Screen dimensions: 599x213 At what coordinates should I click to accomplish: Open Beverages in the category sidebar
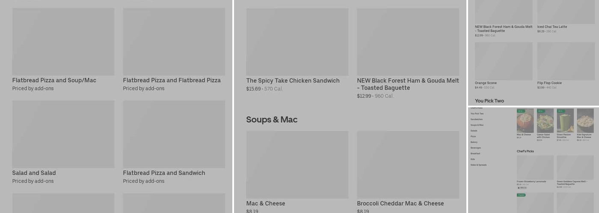476,148
